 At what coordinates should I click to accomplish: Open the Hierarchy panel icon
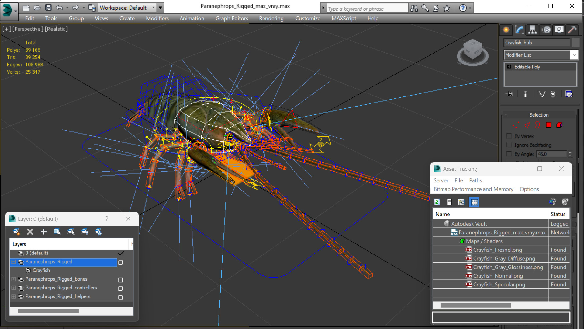[x=533, y=30]
